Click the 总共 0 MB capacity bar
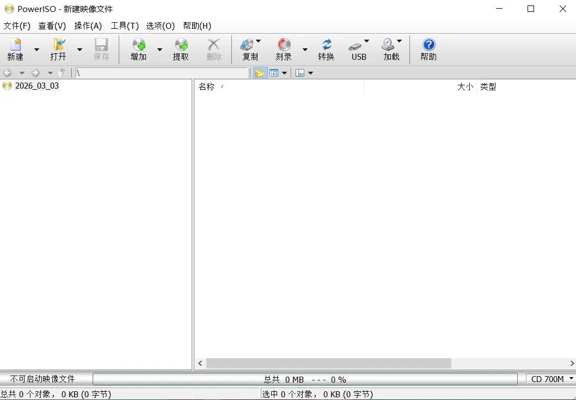 [305, 379]
